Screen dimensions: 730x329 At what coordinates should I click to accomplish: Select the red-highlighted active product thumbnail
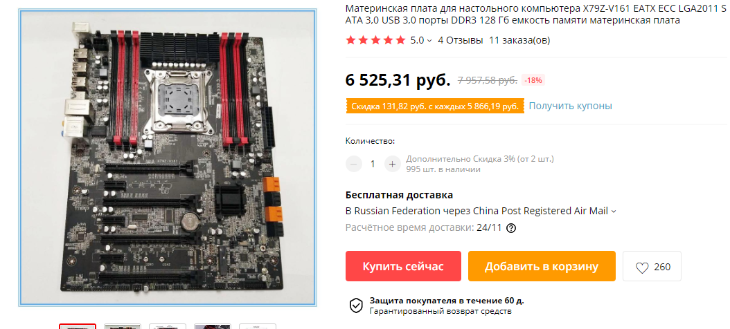tap(78, 326)
